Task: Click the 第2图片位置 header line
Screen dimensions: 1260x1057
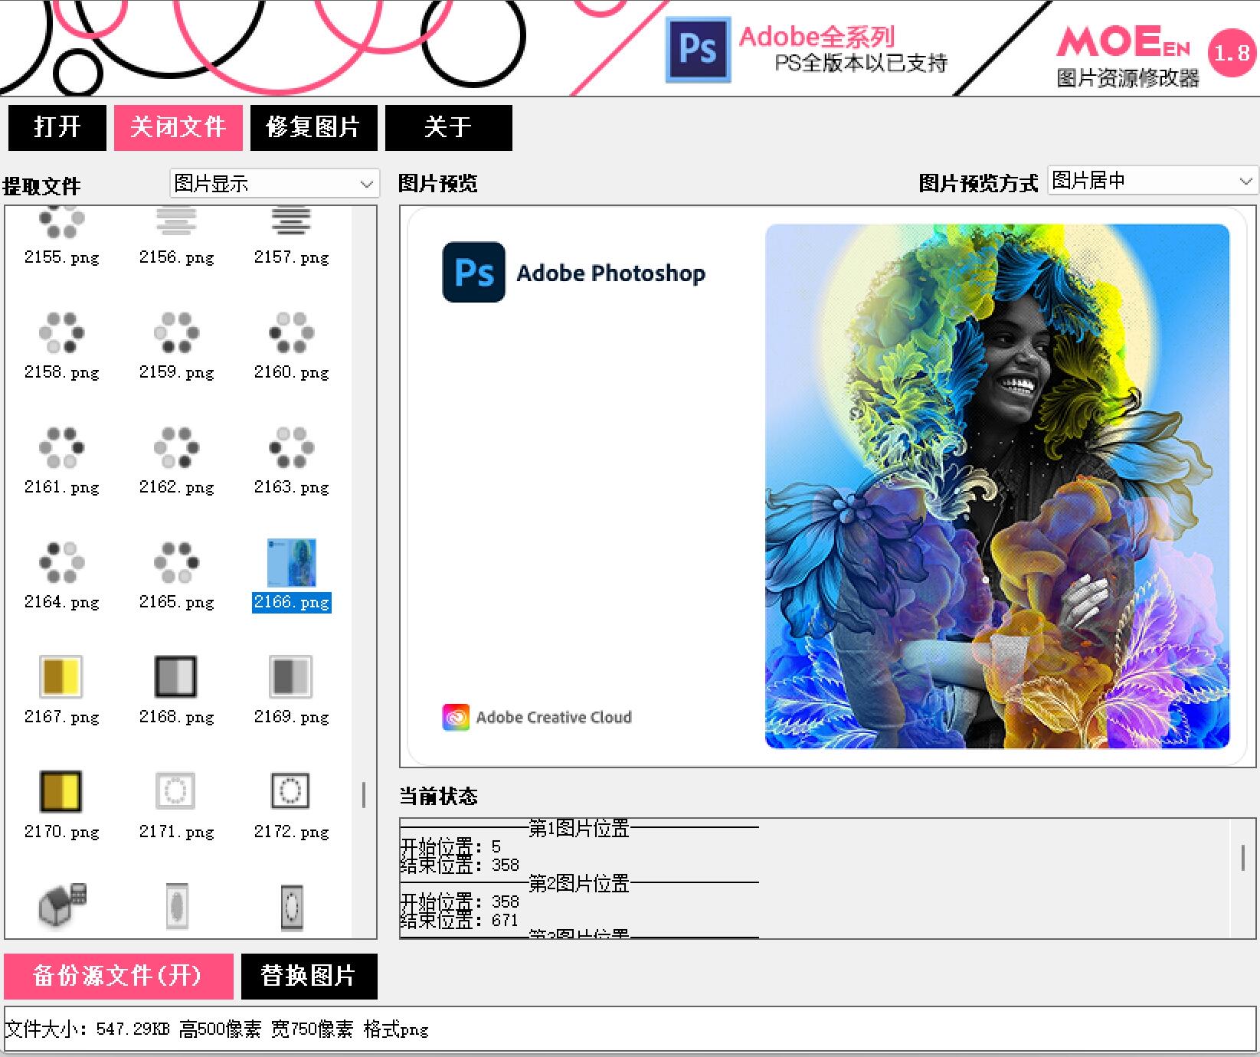Action: pyautogui.click(x=579, y=883)
